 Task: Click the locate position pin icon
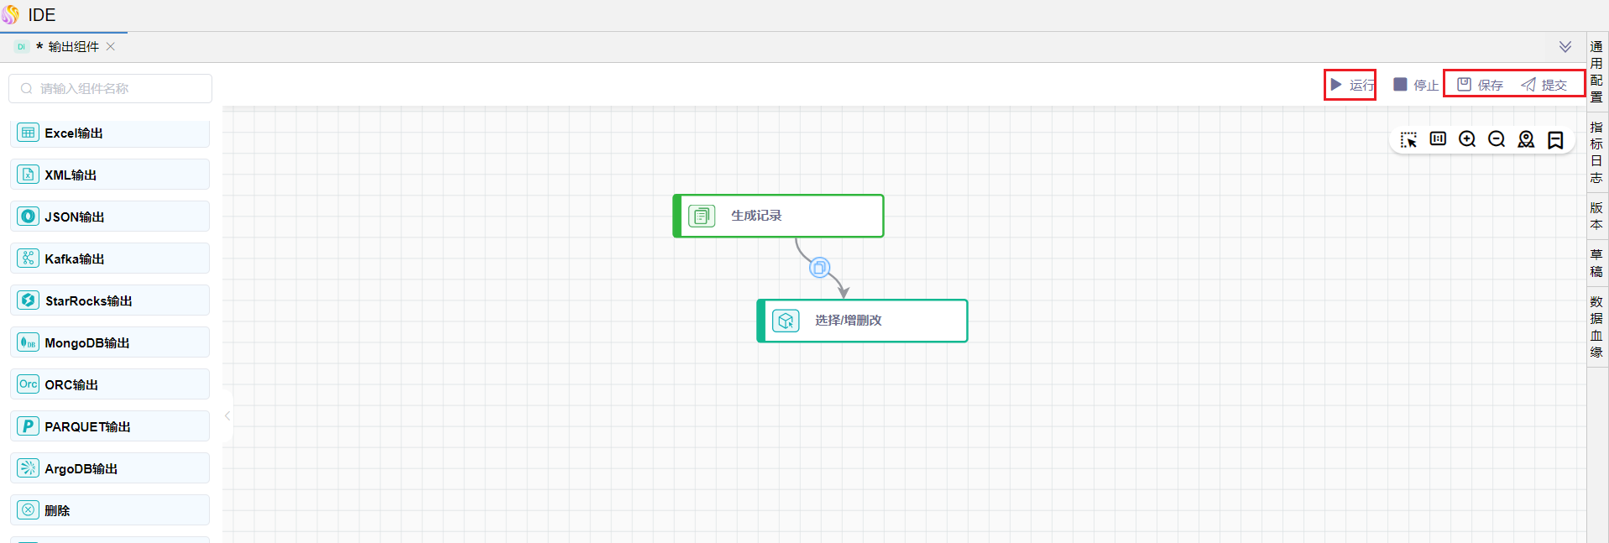pos(1526,139)
